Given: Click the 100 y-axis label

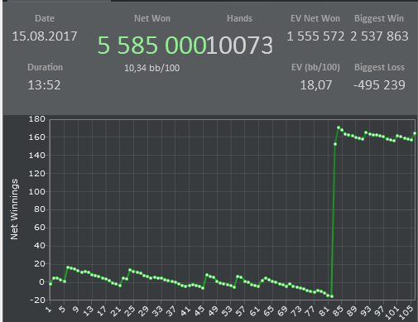Looking at the screenshot, I should point(36,191).
